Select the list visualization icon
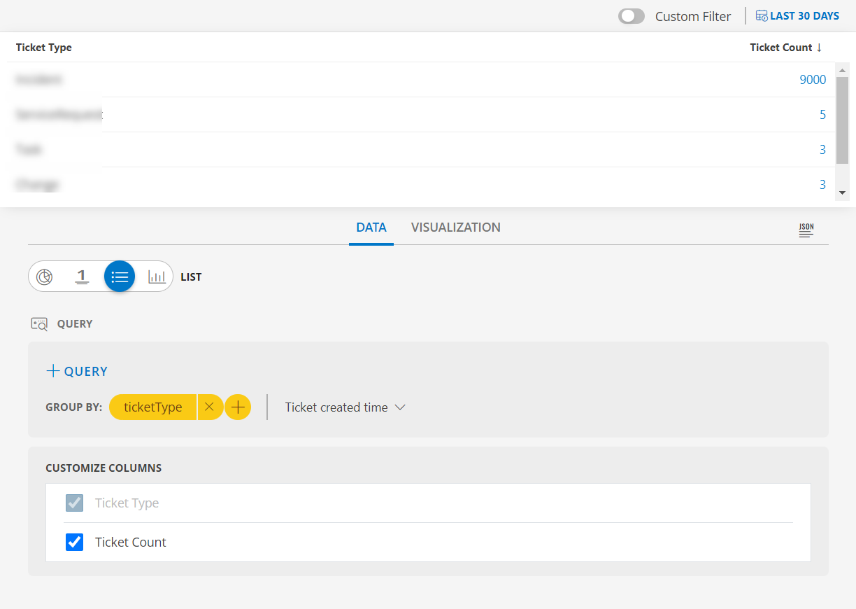This screenshot has width=856, height=609. 119,276
